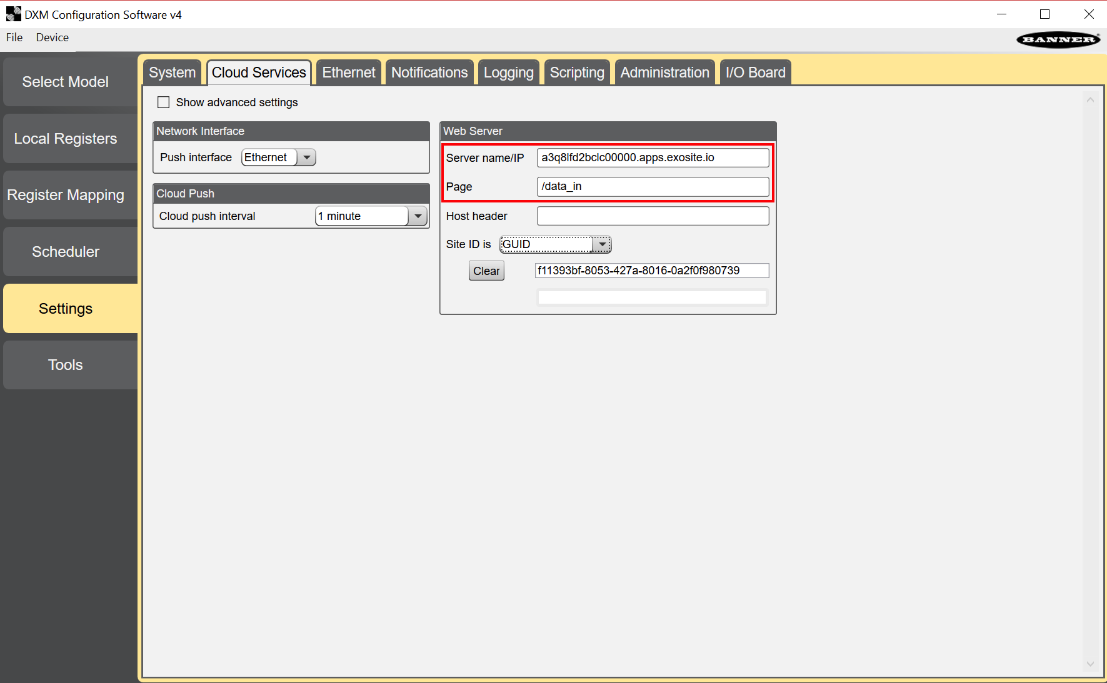The width and height of the screenshot is (1107, 683).
Task: Open the Scripting tab
Action: (x=577, y=72)
